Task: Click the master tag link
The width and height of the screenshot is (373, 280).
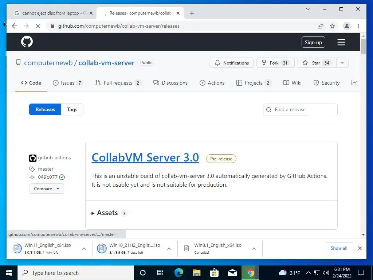Action: click(46, 169)
